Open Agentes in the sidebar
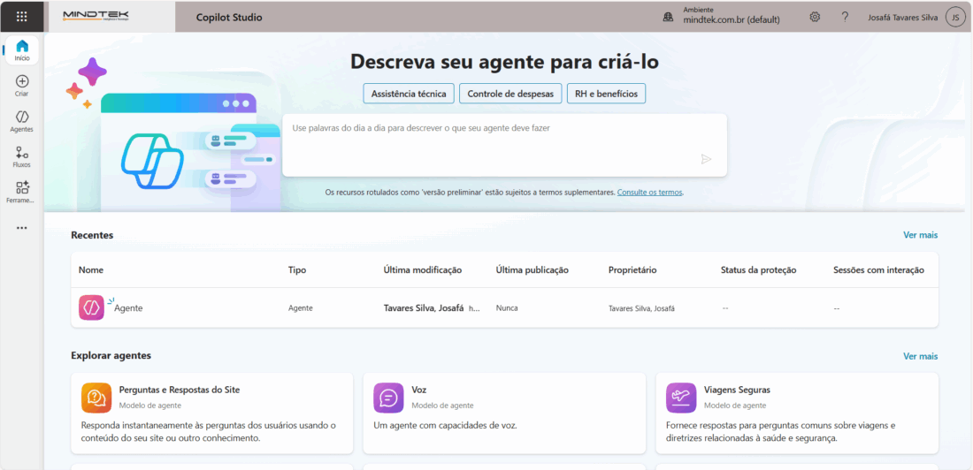Image resolution: width=973 pixels, height=470 pixels. tap(22, 122)
